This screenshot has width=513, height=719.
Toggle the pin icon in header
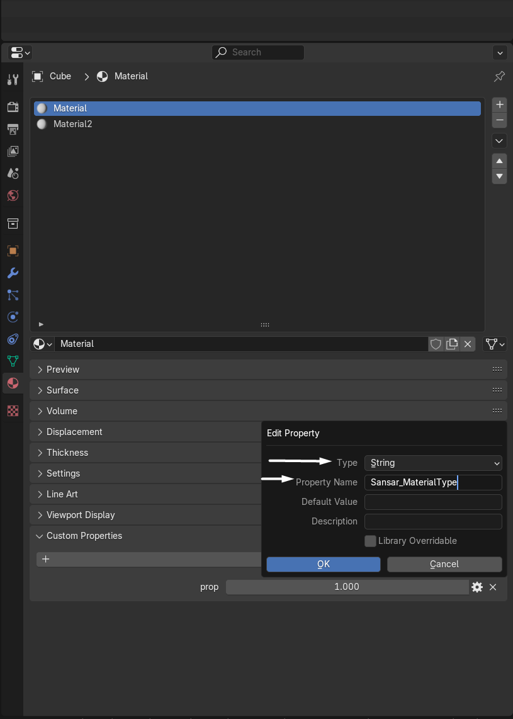[x=499, y=76]
